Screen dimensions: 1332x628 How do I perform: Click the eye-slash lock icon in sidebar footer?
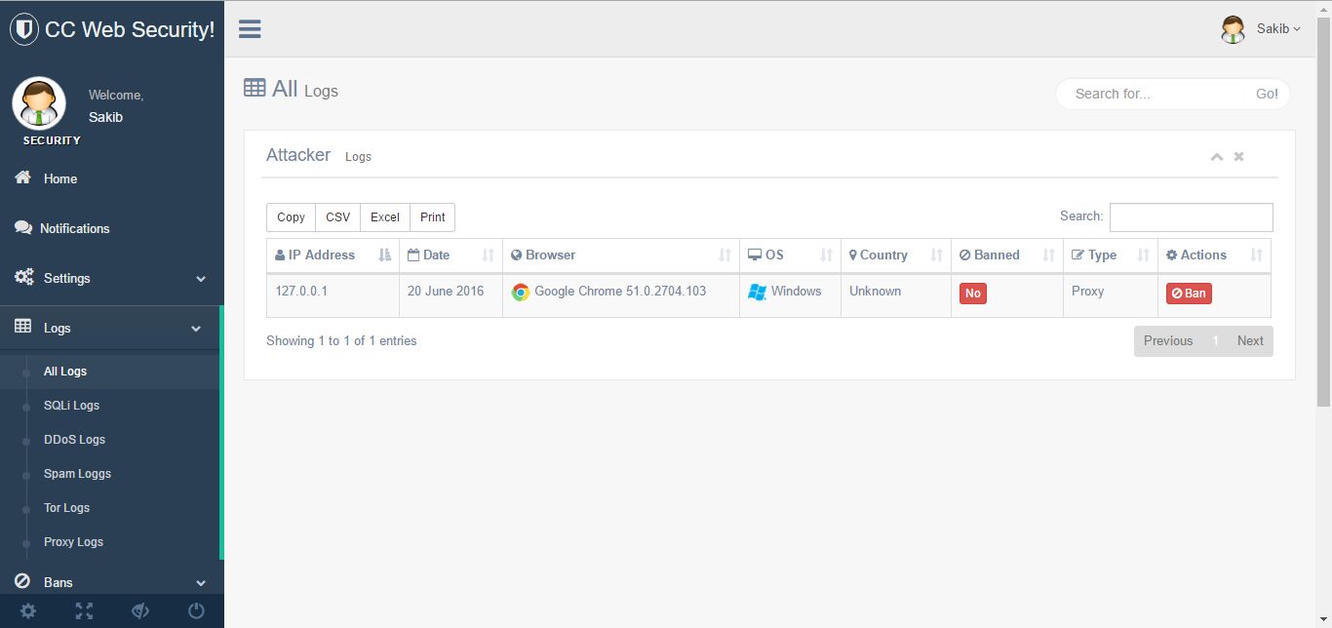click(140, 611)
